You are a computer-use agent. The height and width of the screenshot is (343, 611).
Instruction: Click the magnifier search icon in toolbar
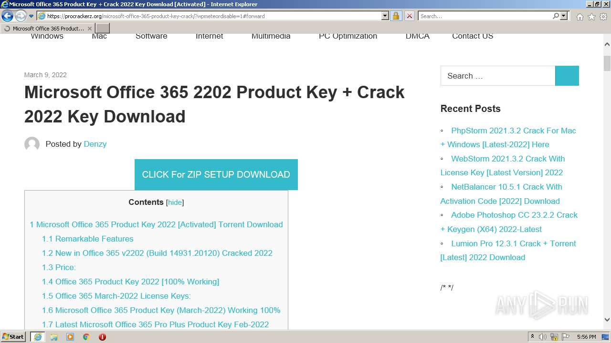[556, 16]
